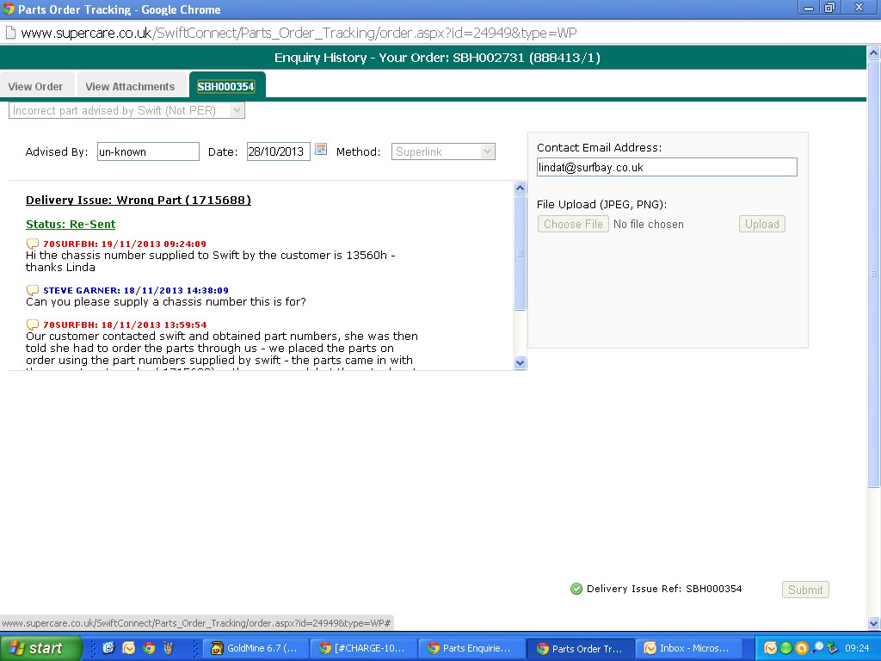Click green check icon beside Delivery Issue Ref
Viewport: 881px width, 661px height.
576,589
